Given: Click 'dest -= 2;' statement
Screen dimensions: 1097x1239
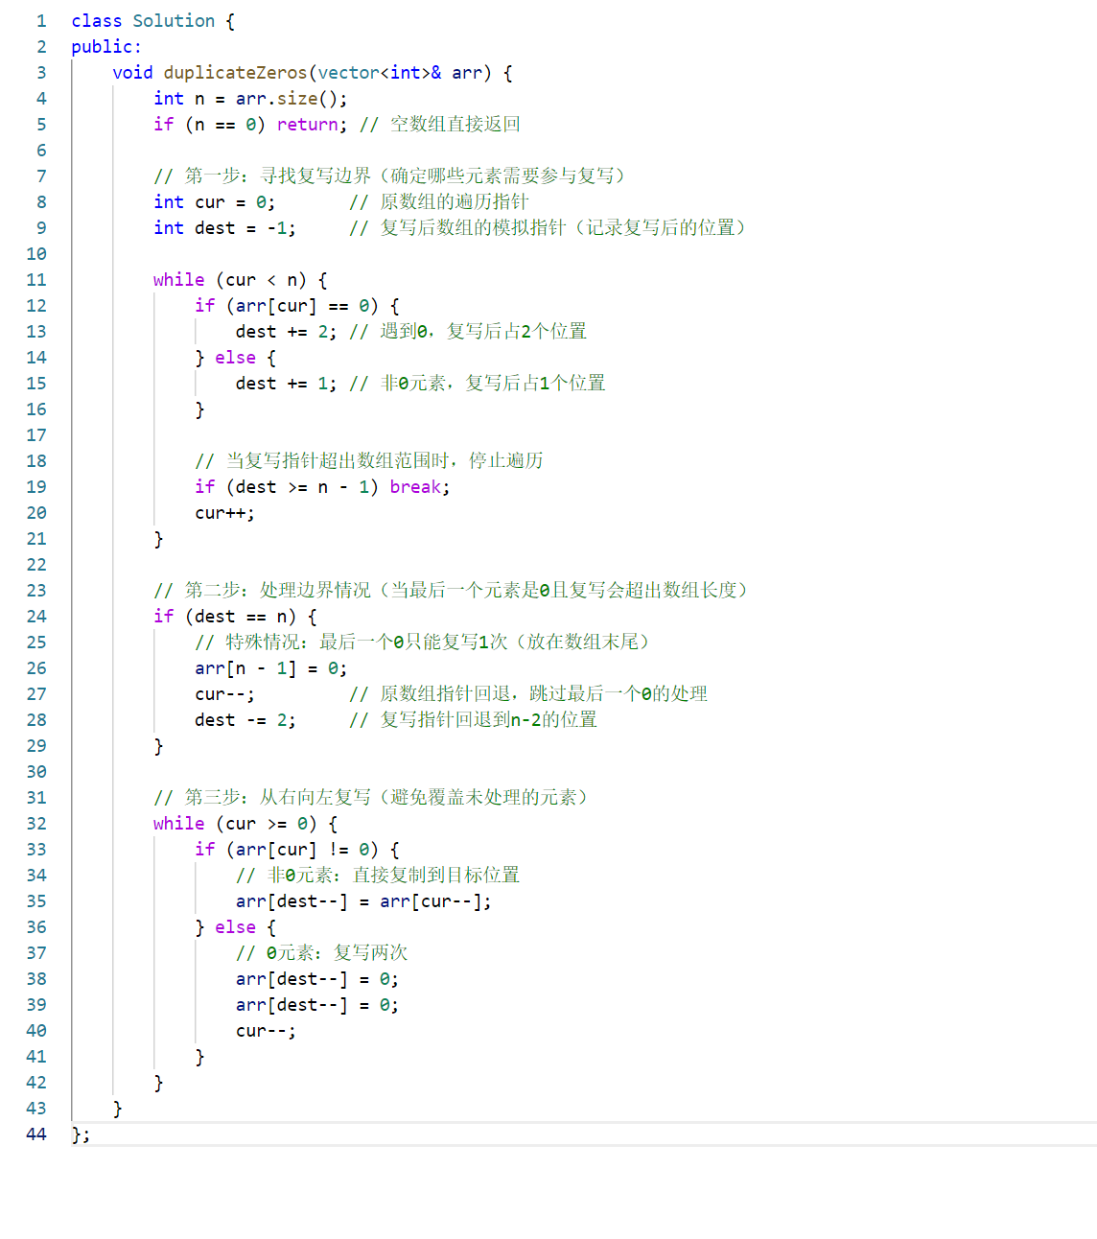Looking at the screenshot, I should (x=245, y=720).
